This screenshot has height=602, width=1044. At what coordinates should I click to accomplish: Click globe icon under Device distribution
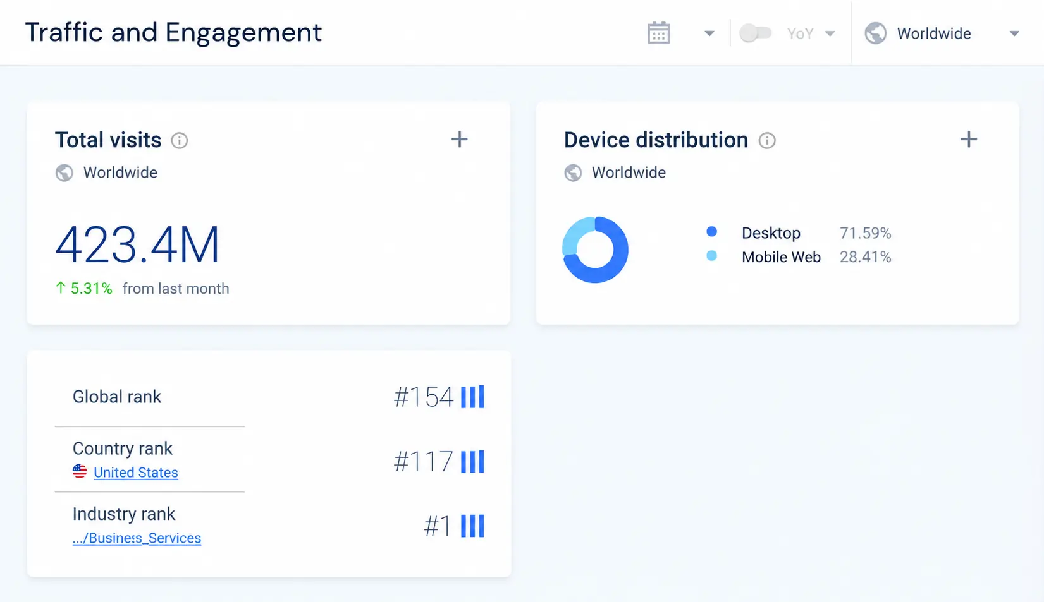(x=573, y=172)
